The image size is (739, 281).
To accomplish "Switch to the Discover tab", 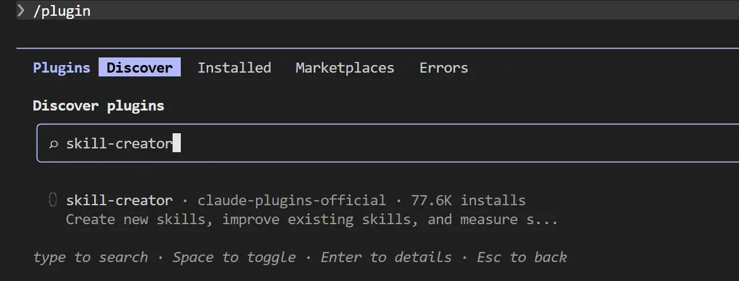I will 139,68.
